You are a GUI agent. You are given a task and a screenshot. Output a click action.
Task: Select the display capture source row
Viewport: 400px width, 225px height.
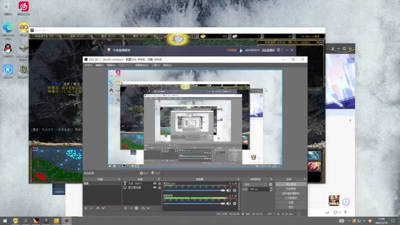coord(142,187)
